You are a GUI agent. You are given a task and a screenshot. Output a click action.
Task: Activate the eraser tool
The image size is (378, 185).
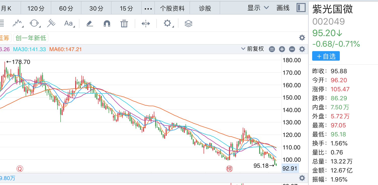pyautogui.click(x=90, y=24)
